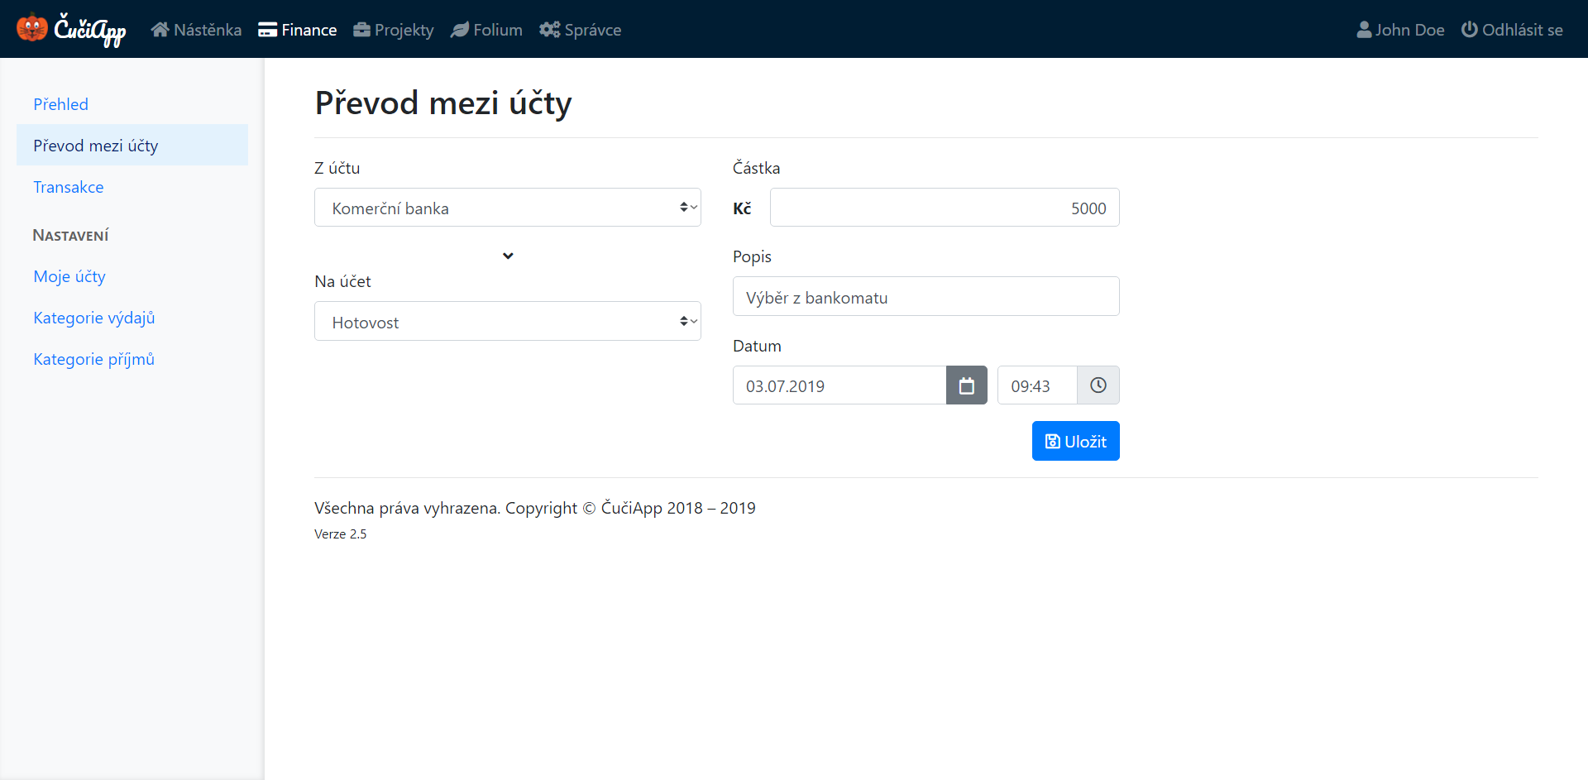Viewport: 1588px width, 780px height.
Task: Click Odhlásit se to log out
Action: 1512,30
